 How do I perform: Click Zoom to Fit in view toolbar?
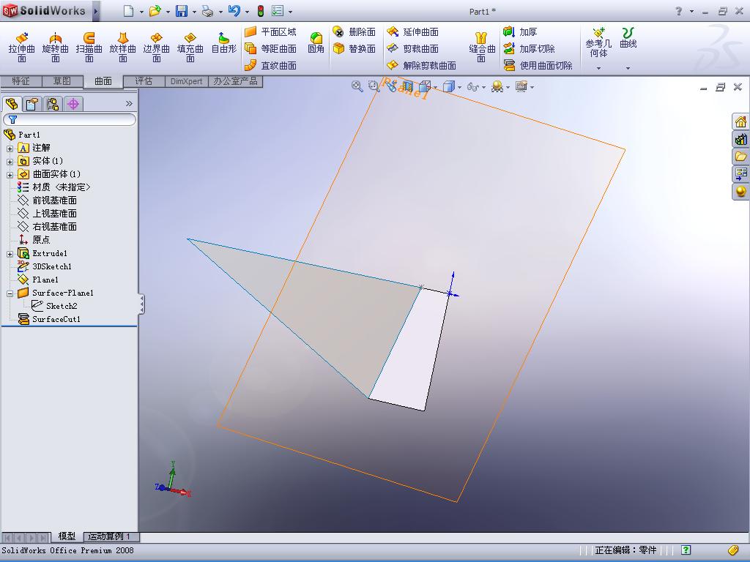pos(357,86)
